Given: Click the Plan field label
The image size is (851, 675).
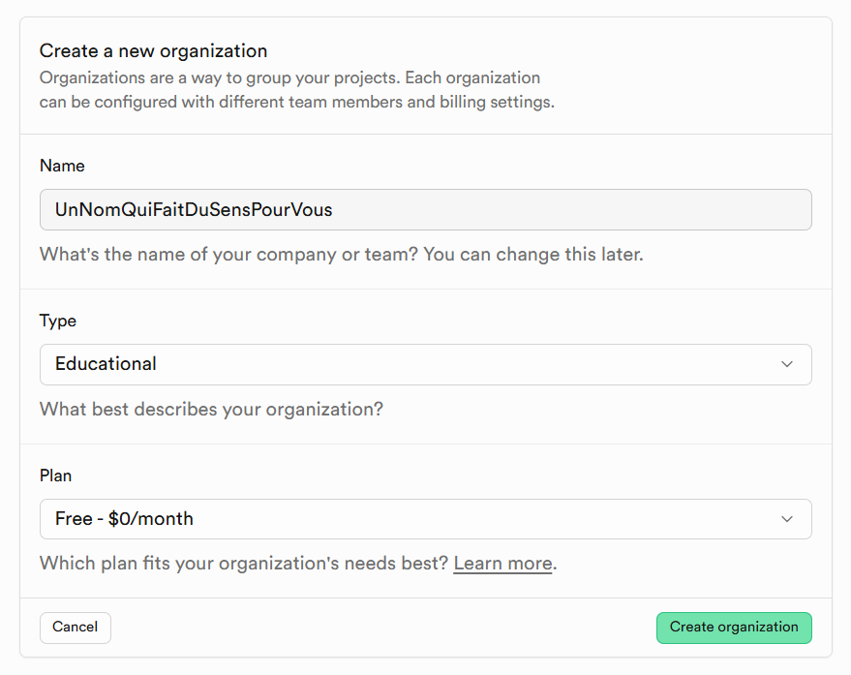Looking at the screenshot, I should [56, 476].
